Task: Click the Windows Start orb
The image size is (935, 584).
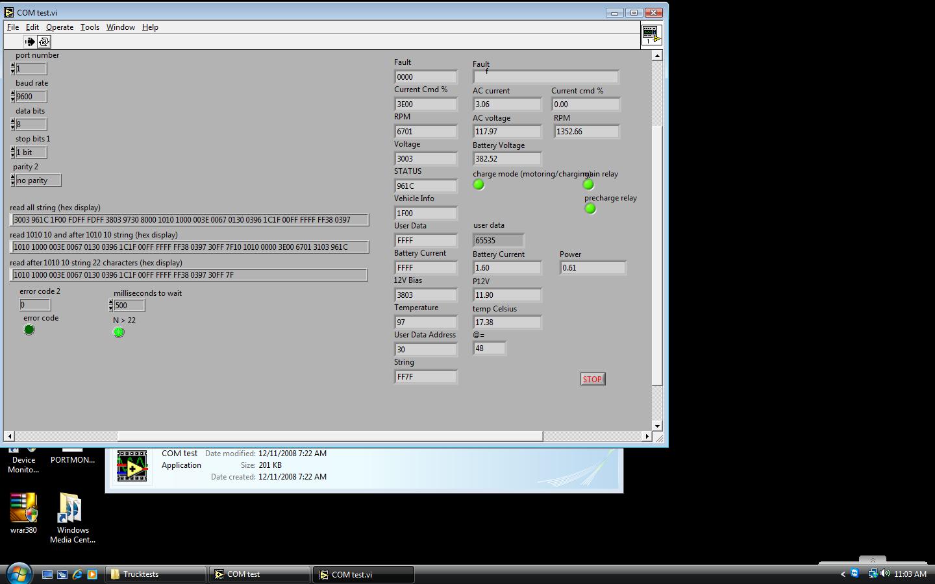Action: 18,574
